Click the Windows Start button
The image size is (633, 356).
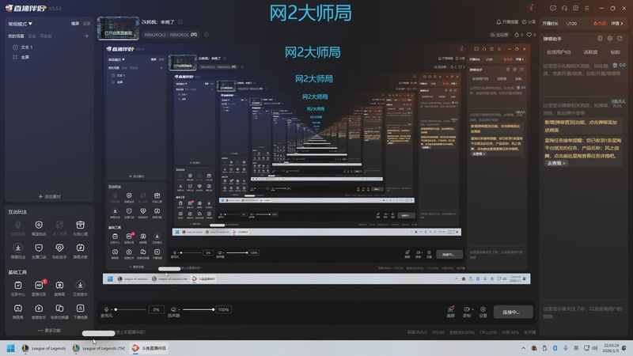coord(11,348)
